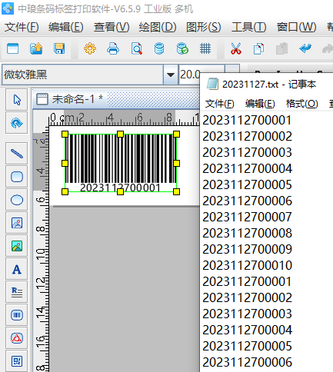Screen dimensions: 333x372
Task: Open Notepad's 编辑(E) menu
Action: (x=260, y=104)
